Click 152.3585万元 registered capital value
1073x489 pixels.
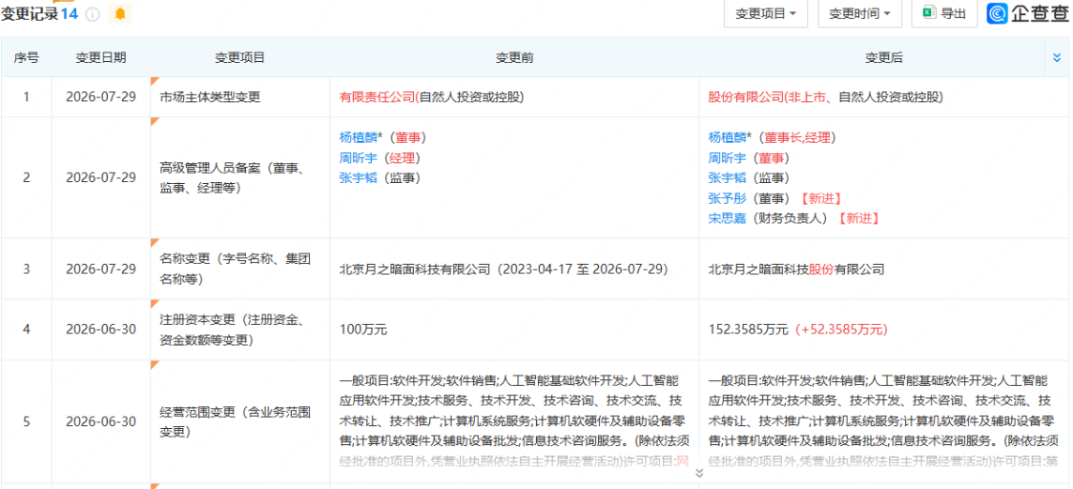(749, 330)
